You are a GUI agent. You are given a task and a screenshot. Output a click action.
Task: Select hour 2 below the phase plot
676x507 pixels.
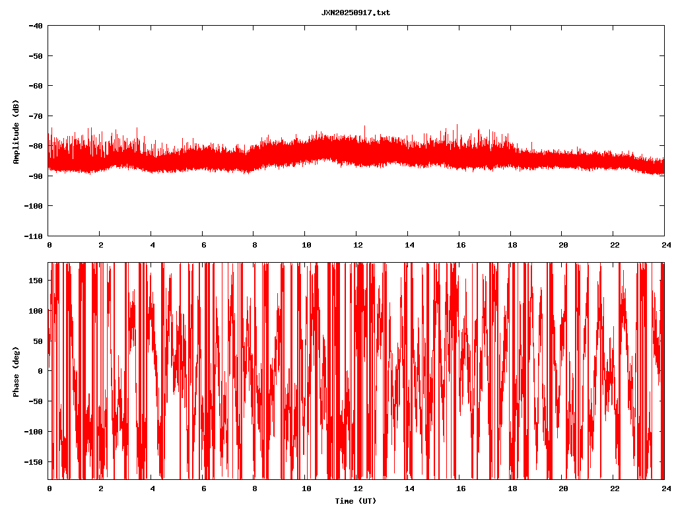coord(100,489)
